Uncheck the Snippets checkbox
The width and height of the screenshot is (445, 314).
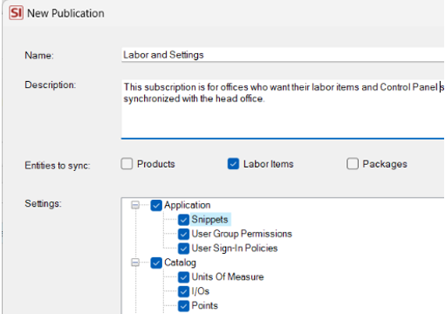[x=183, y=220]
